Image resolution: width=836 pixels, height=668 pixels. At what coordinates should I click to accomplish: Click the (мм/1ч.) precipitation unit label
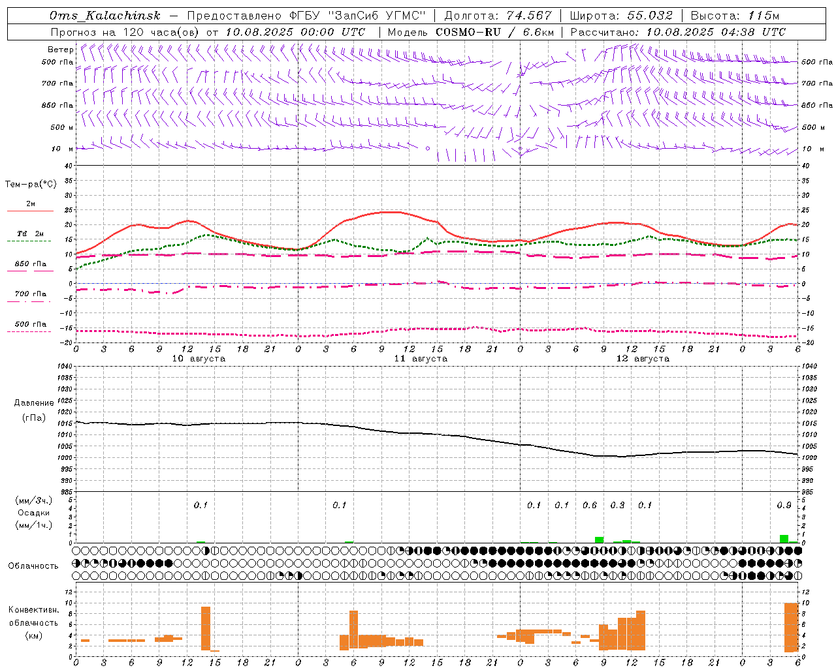pyautogui.click(x=34, y=525)
